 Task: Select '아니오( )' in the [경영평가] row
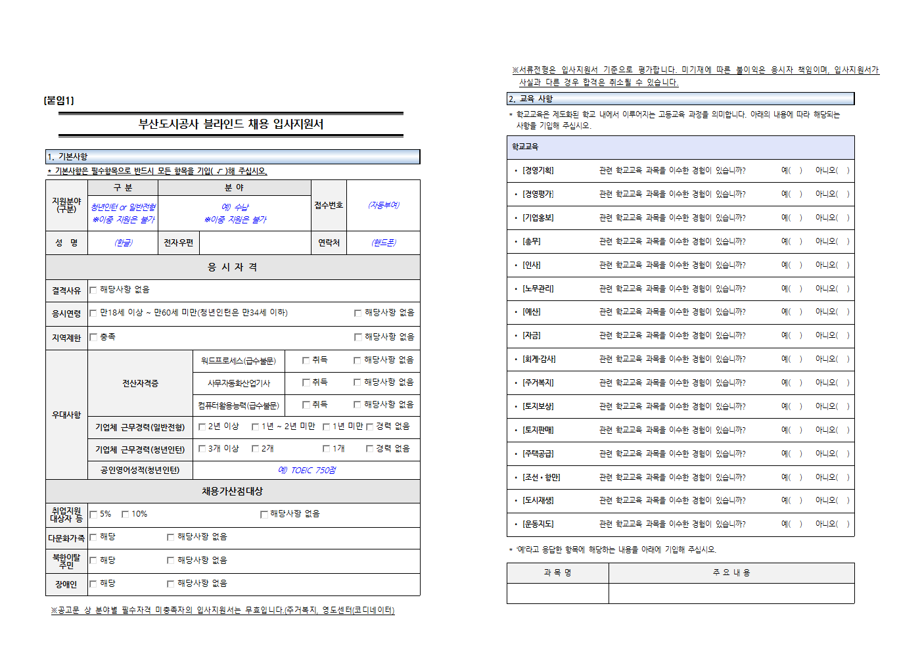832,194
